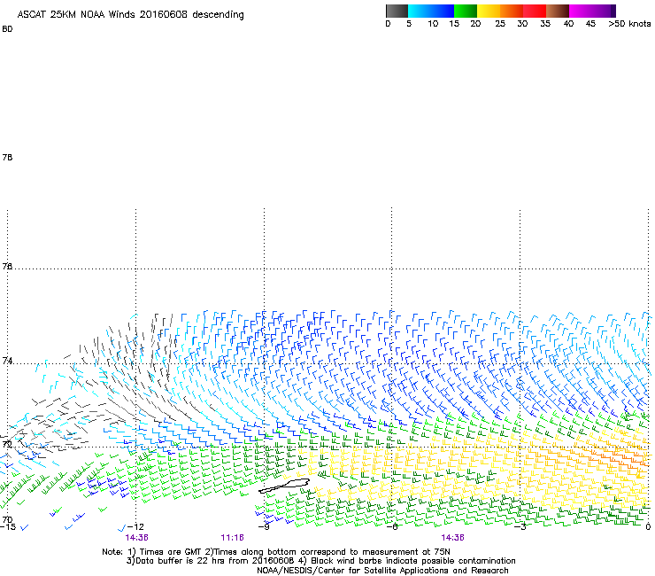The width and height of the screenshot is (655, 576).
Task: Click the gray 0-5 knots legend segment
Action: click(x=397, y=11)
